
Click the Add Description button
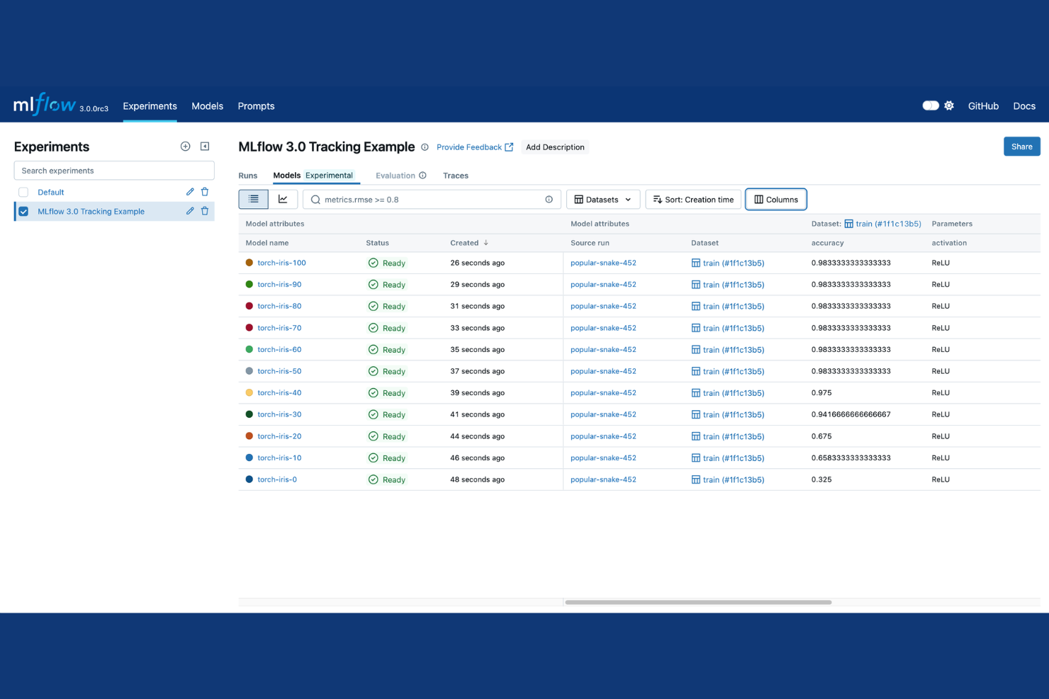555,147
